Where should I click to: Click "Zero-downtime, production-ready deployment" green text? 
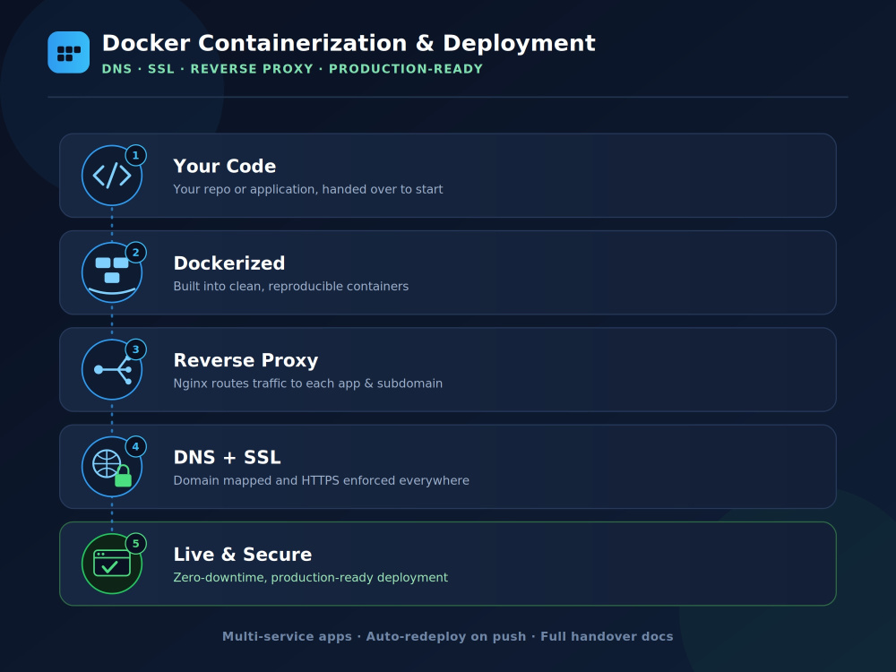point(310,578)
